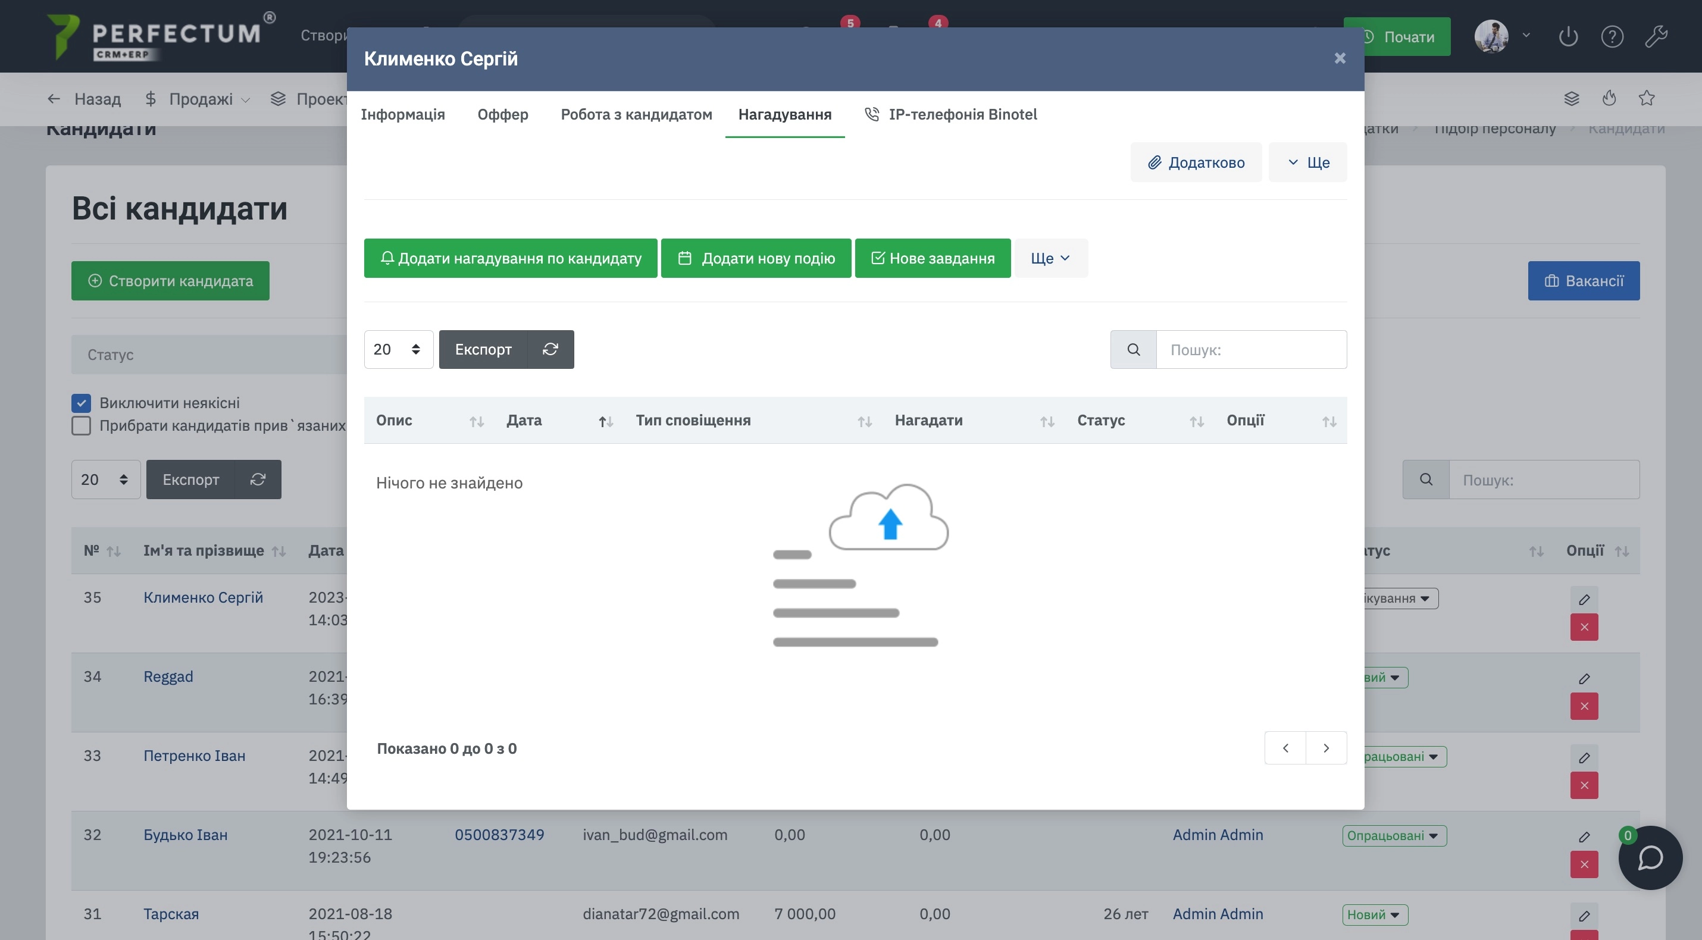Open candidate Тарская link

pyautogui.click(x=171, y=914)
